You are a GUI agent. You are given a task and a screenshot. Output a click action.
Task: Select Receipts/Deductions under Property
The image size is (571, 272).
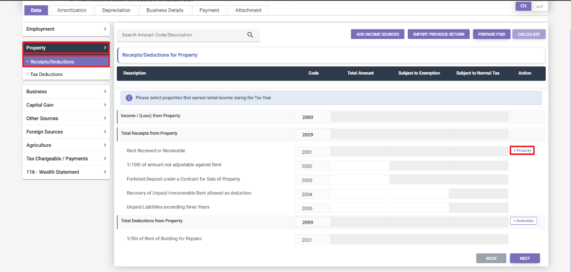tap(66, 62)
